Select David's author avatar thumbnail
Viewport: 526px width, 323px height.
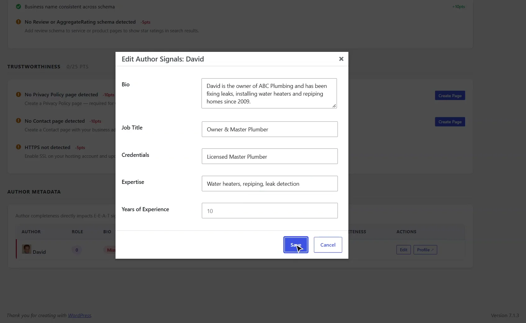[26, 249]
